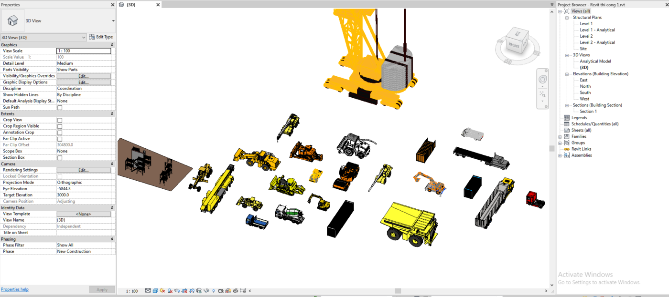The height and width of the screenshot is (297, 669).
Task: Open Properties help link
Action: click(14, 289)
